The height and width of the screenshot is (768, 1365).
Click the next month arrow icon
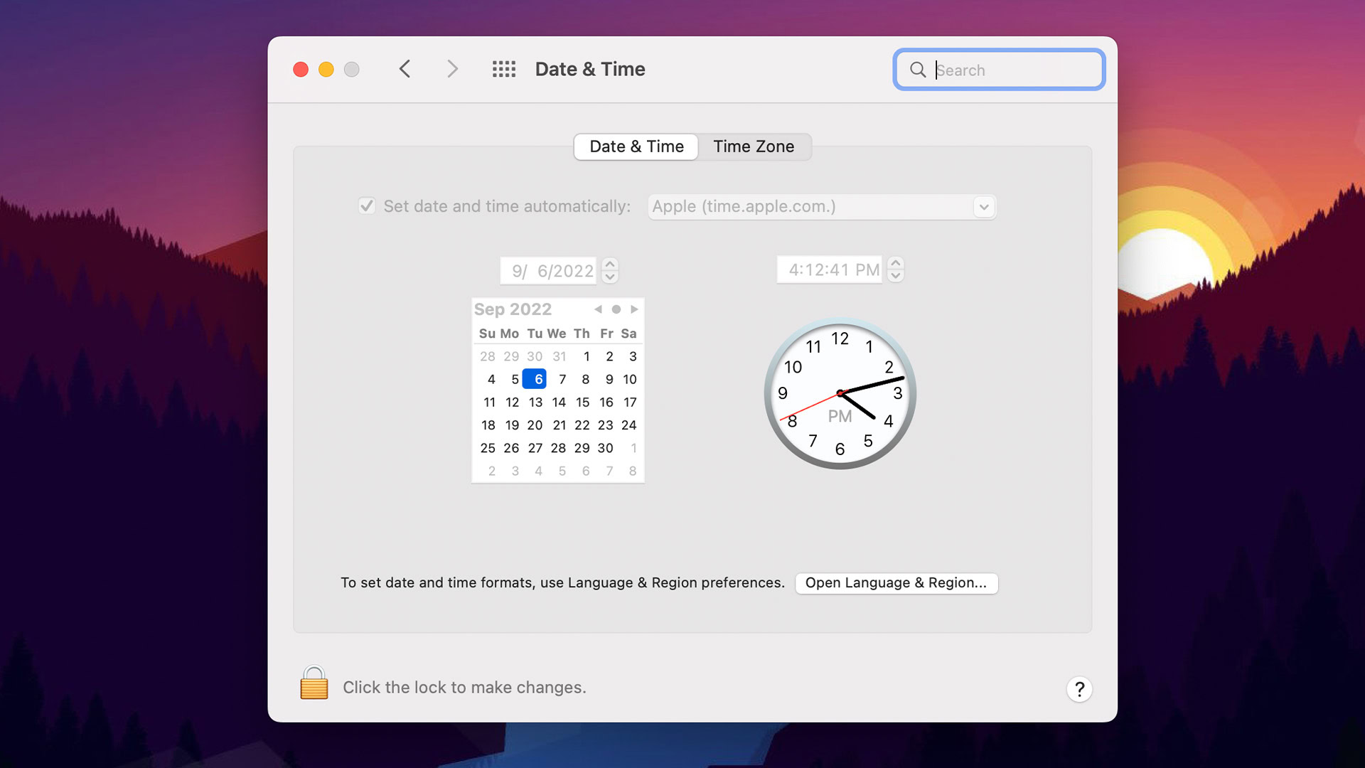(633, 309)
